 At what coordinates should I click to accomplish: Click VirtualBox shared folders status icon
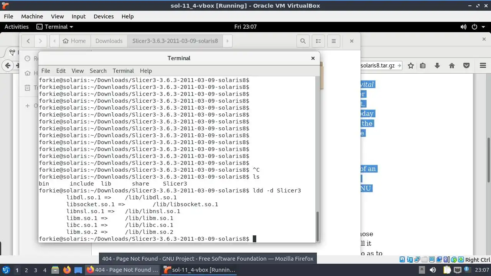[x=424, y=260]
